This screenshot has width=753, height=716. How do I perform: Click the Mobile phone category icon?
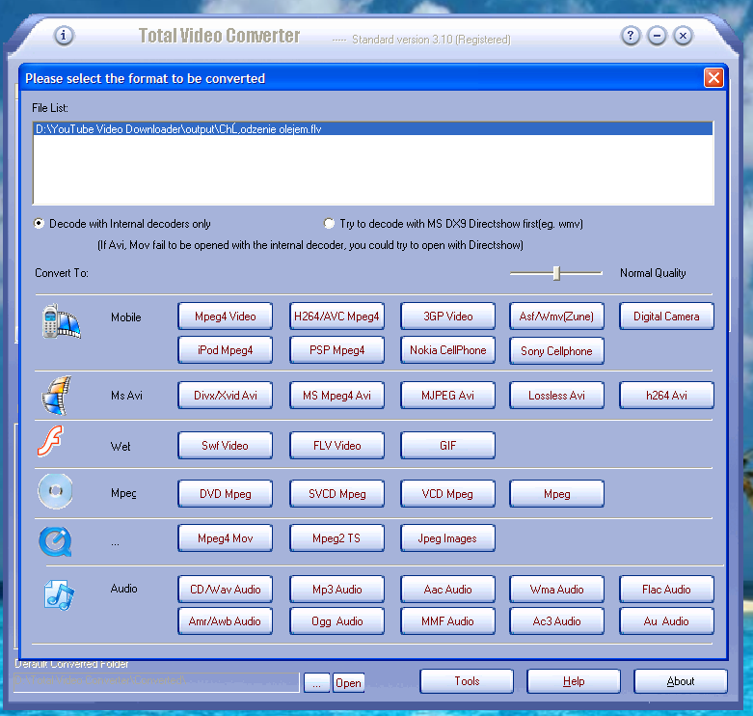click(x=61, y=321)
